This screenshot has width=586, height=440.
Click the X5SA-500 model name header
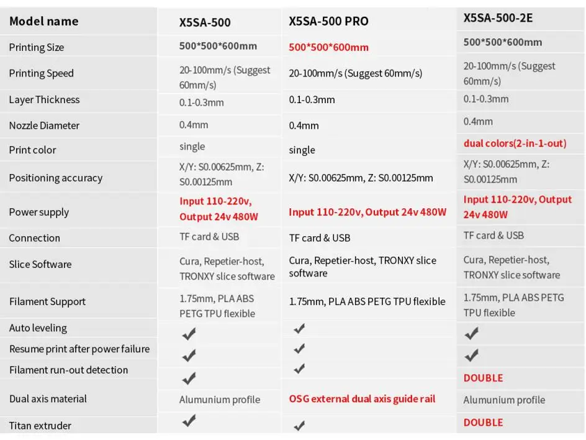[205, 22]
